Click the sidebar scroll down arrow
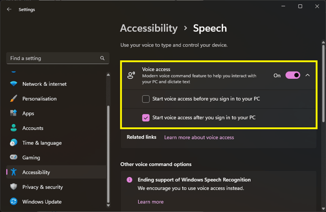The height and width of the screenshot is (212, 326). pyautogui.click(x=108, y=205)
